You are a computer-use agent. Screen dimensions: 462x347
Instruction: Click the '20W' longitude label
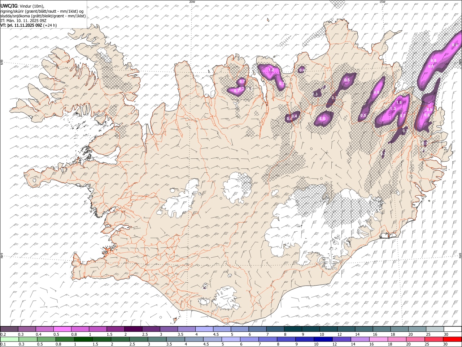coord(192,2)
